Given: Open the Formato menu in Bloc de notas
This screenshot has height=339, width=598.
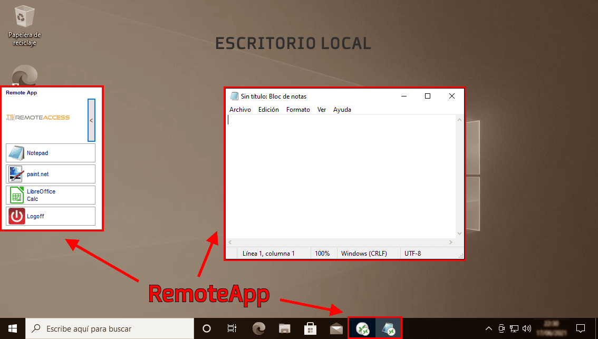Looking at the screenshot, I should point(298,110).
